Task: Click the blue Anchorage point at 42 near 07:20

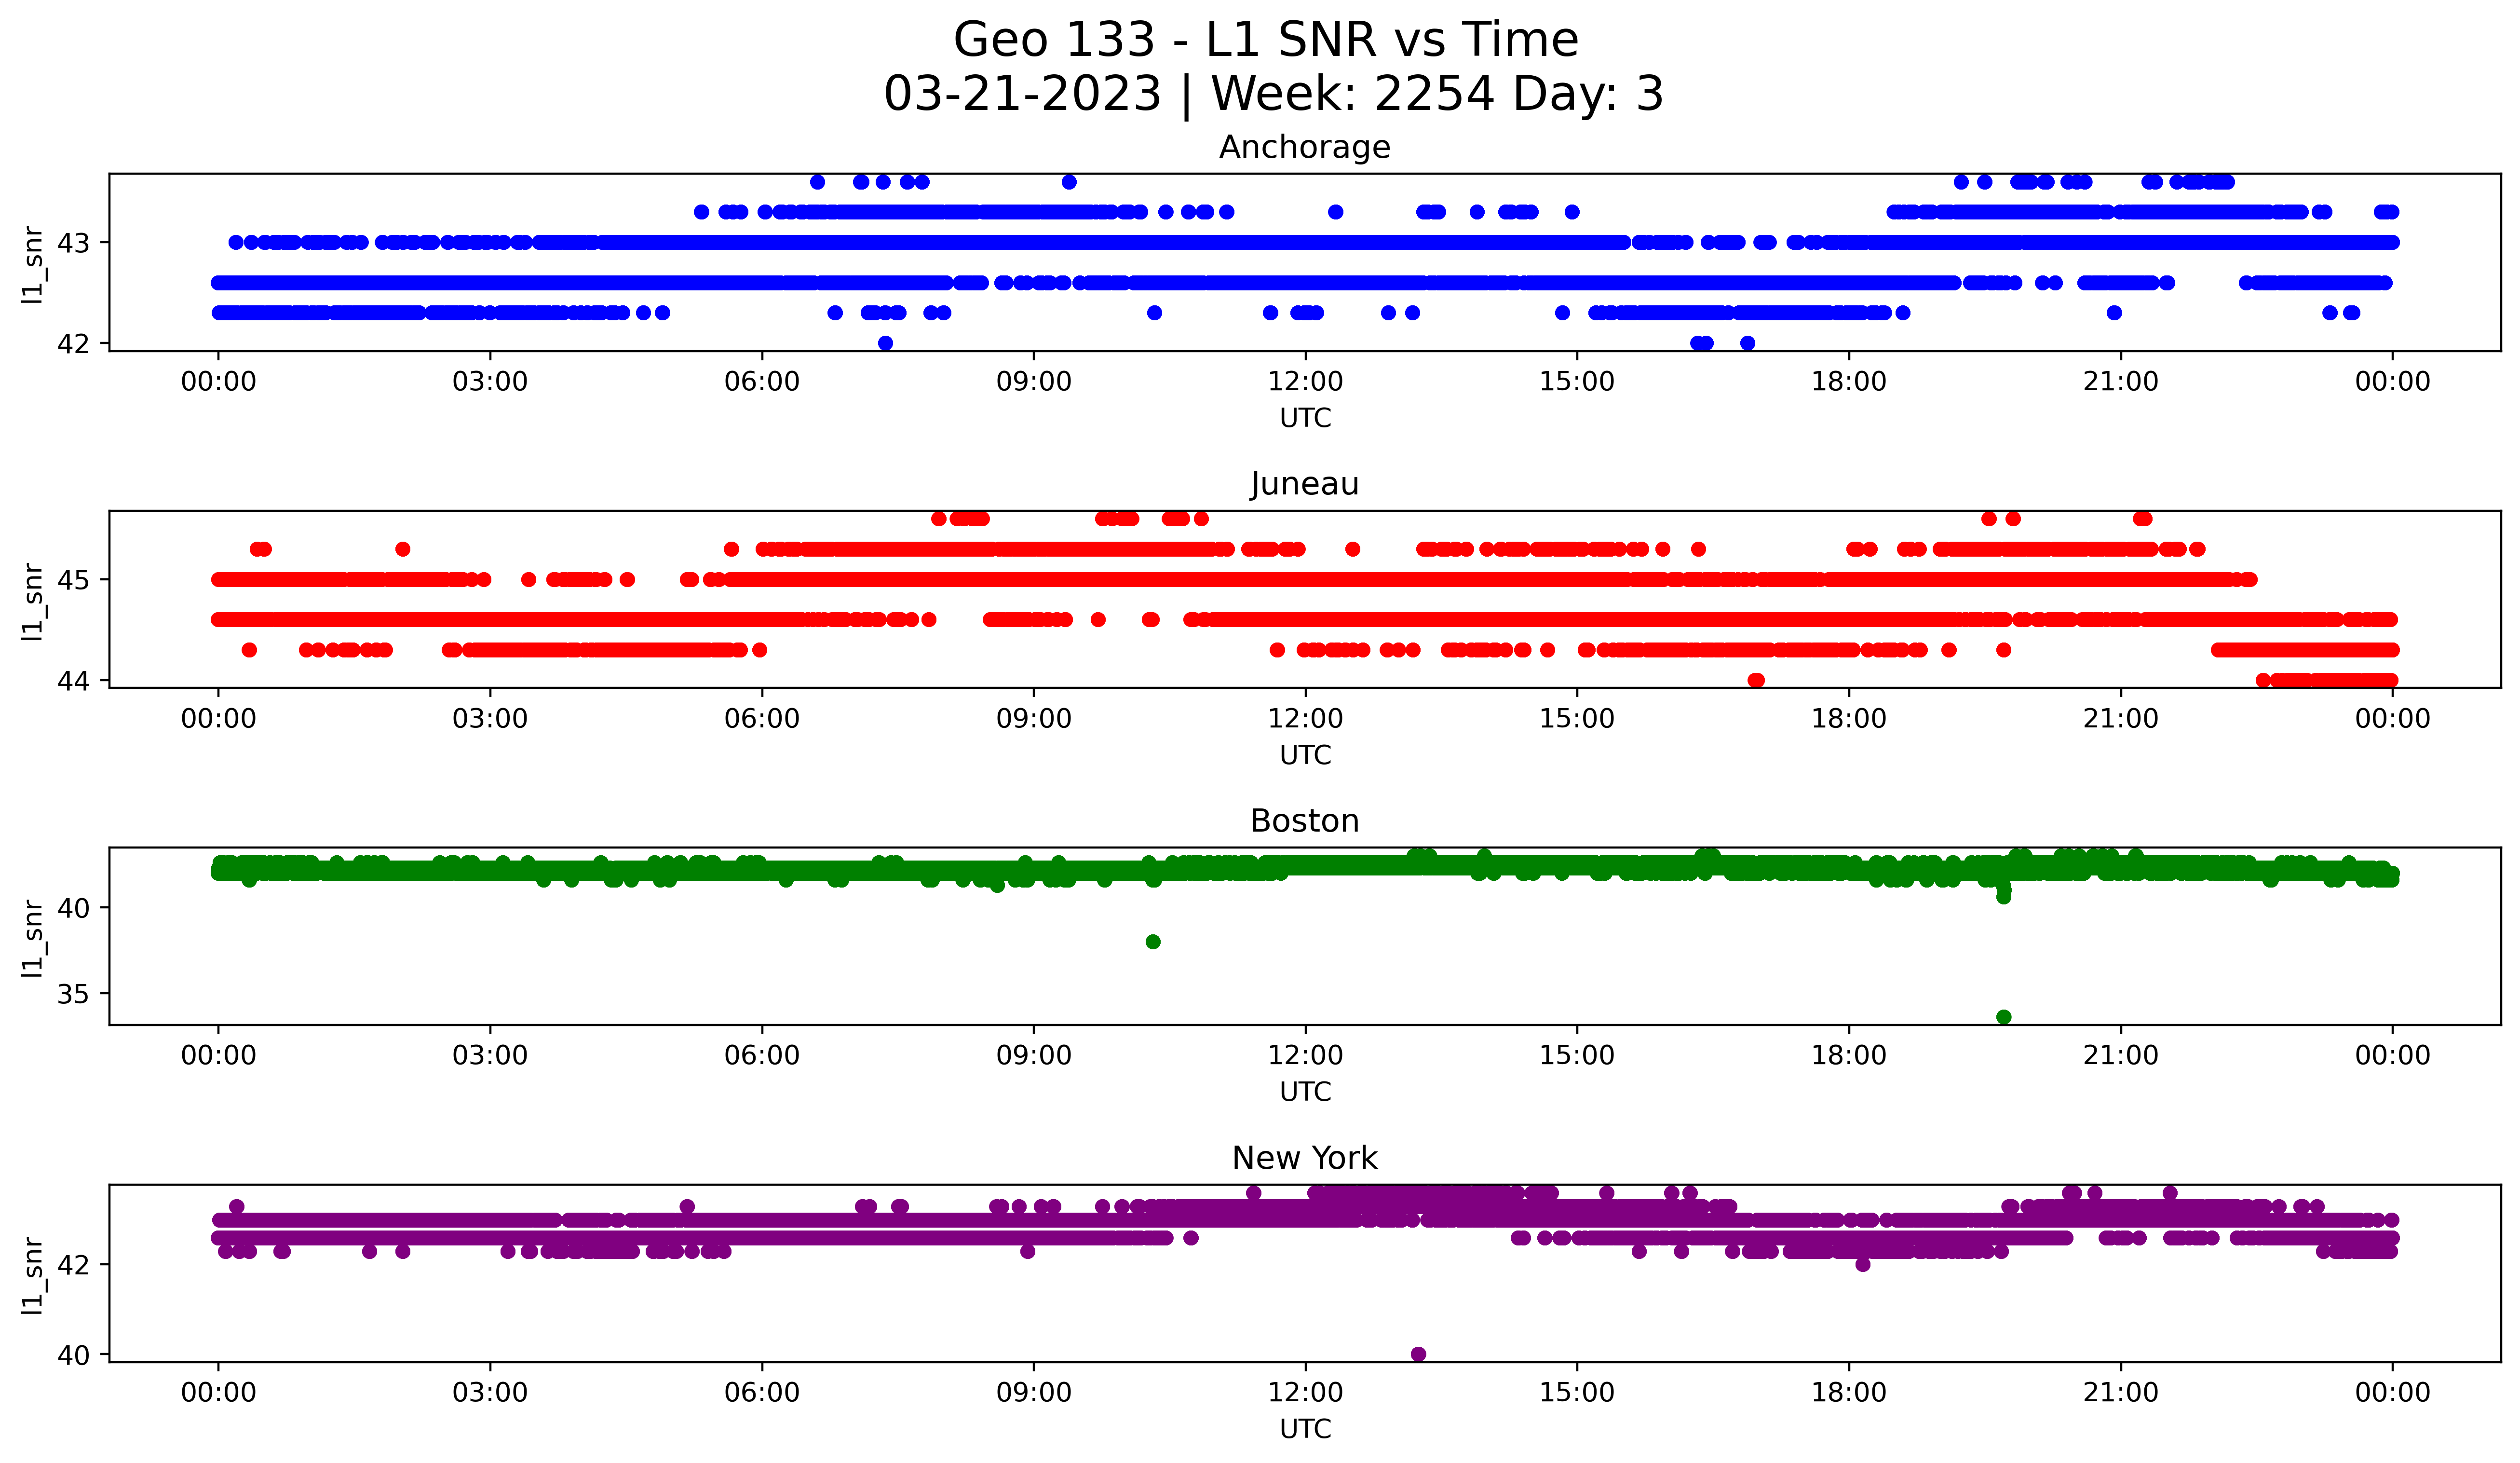Action: click(x=885, y=343)
